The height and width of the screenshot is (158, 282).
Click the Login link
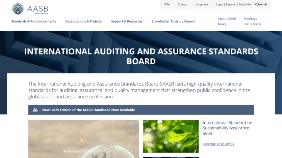(220, 4)
